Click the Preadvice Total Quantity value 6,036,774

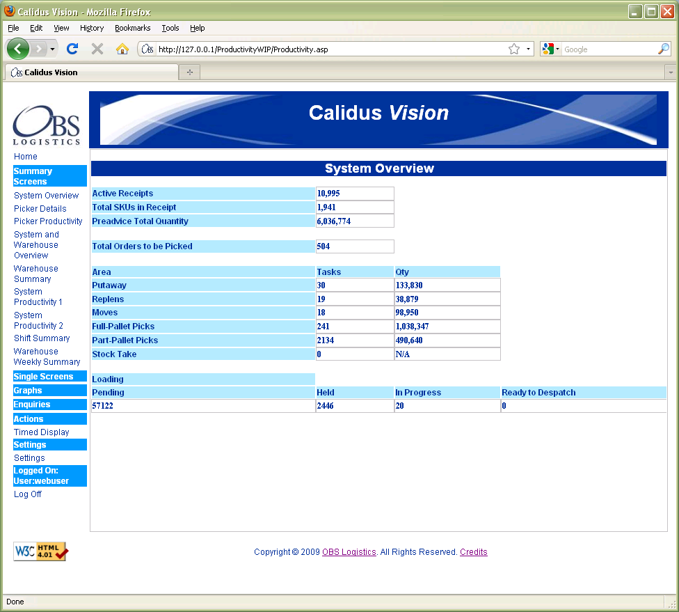click(x=355, y=221)
